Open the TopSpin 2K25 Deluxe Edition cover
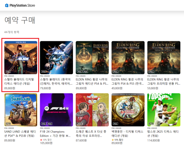 (164, 110)
